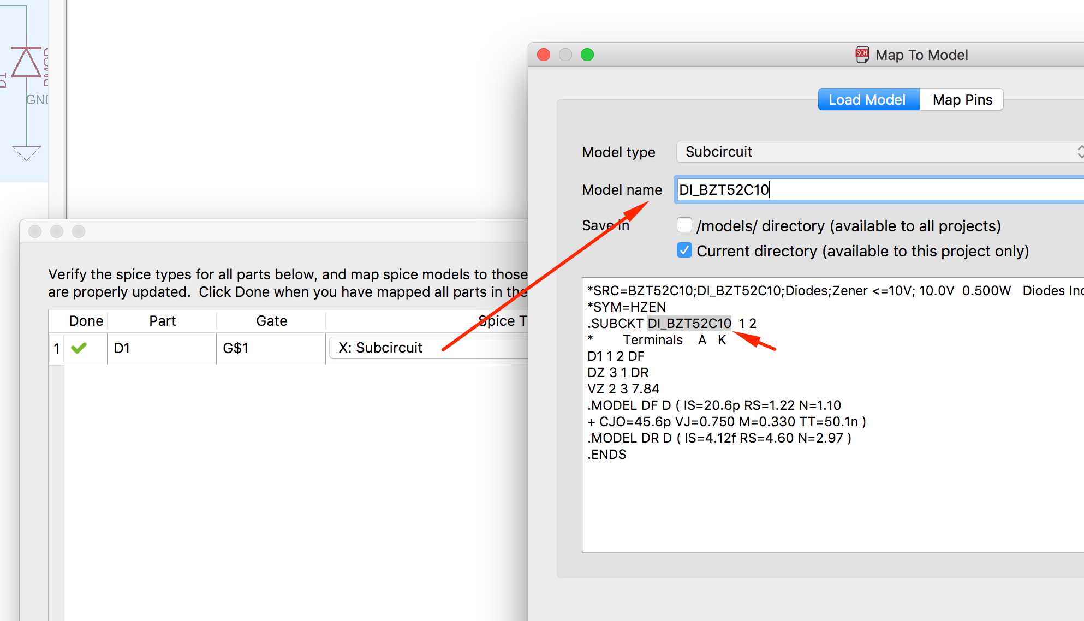Click the yellow minimize button of Map To Model
Viewport: 1084px width, 621px height.
pos(565,55)
